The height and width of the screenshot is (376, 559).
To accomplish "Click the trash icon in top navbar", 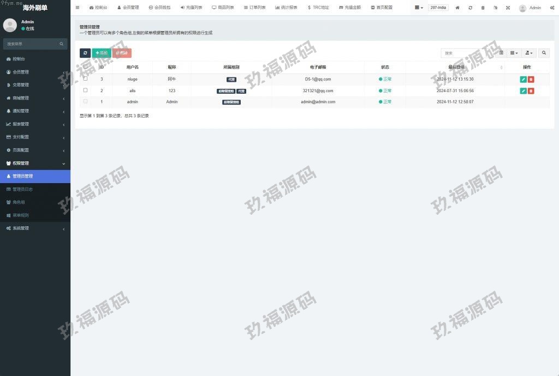I will (x=483, y=8).
